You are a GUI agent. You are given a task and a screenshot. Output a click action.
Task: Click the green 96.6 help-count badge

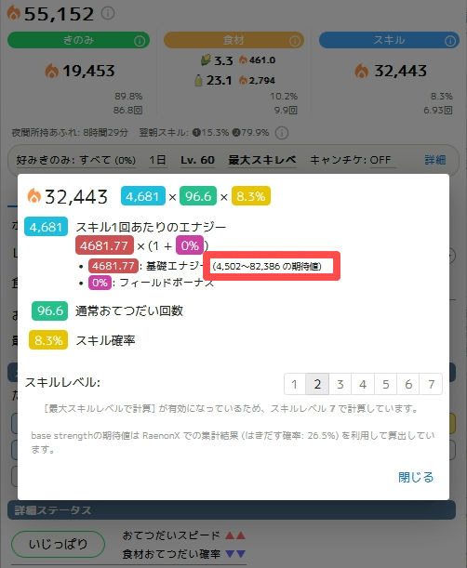[x=198, y=196]
